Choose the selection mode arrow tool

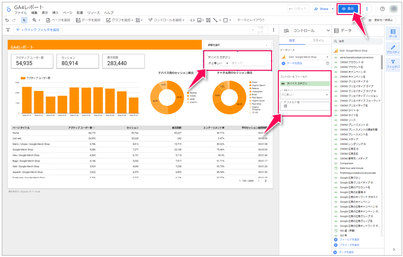24,20
